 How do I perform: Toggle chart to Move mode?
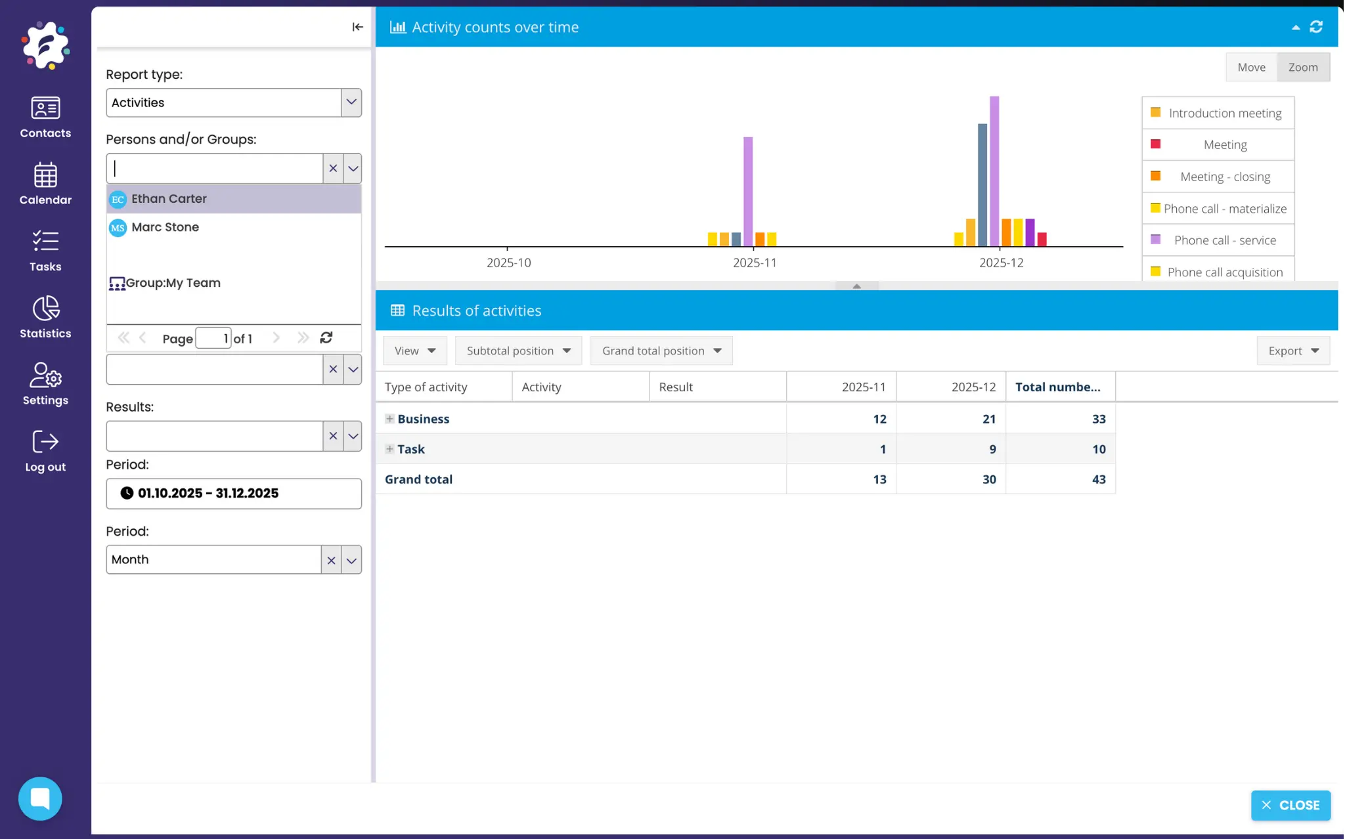[x=1251, y=67]
